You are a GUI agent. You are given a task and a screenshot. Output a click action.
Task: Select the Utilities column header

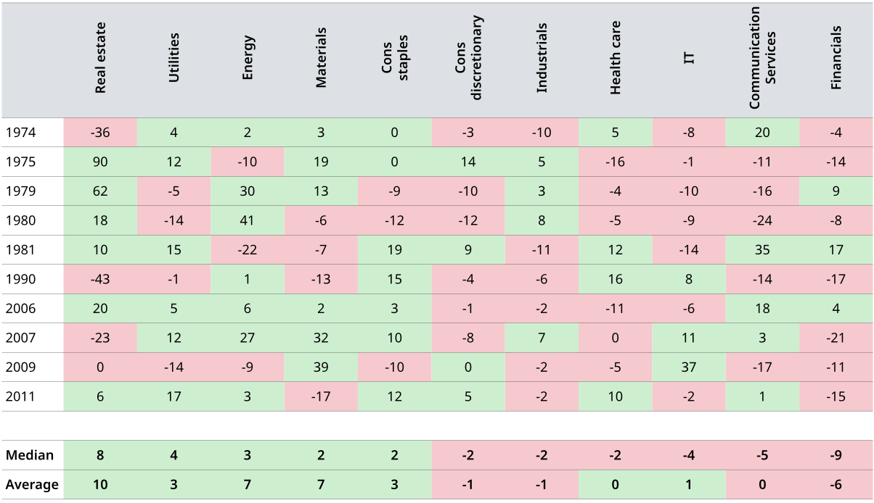(x=174, y=60)
